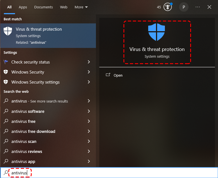
Task: Click the large blue shield icon
Action: 157,32
